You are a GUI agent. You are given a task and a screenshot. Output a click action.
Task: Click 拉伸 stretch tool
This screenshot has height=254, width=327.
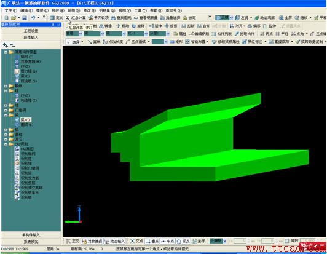click(270, 26)
